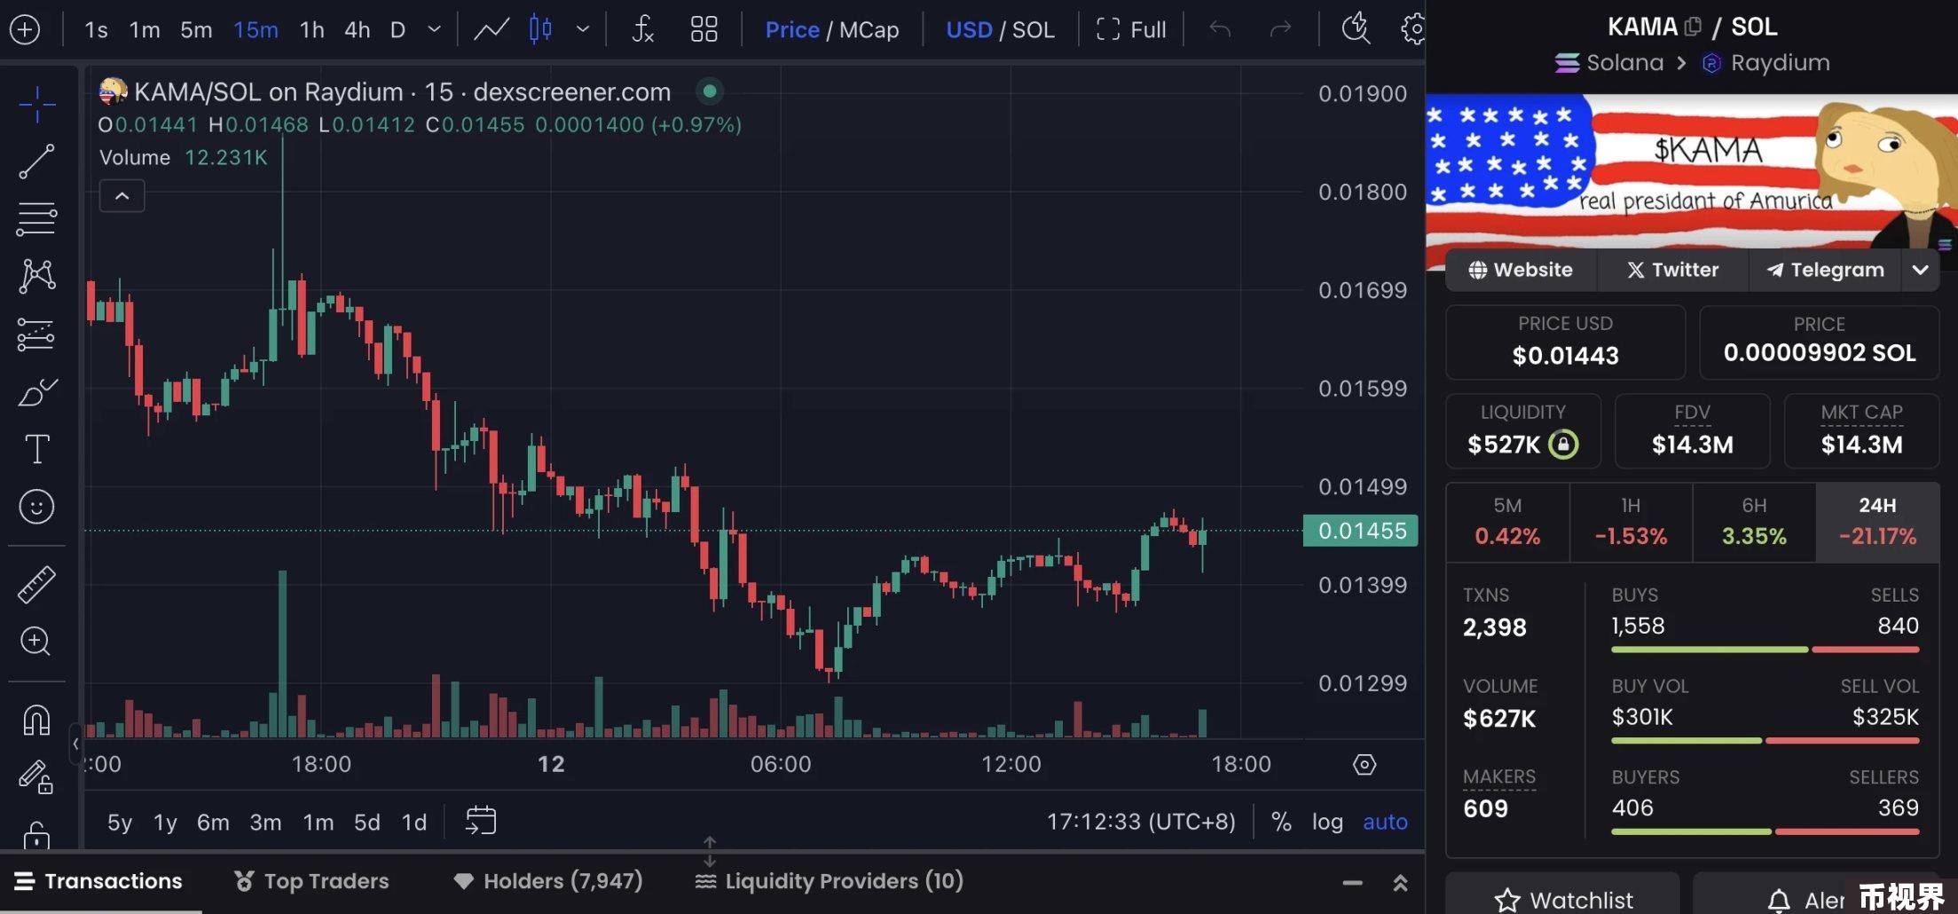Select the brush drawing tool
Image resolution: width=1958 pixels, height=914 pixels.
pos(36,391)
